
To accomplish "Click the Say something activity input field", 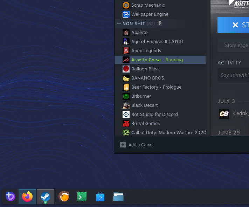I will (x=233, y=75).
